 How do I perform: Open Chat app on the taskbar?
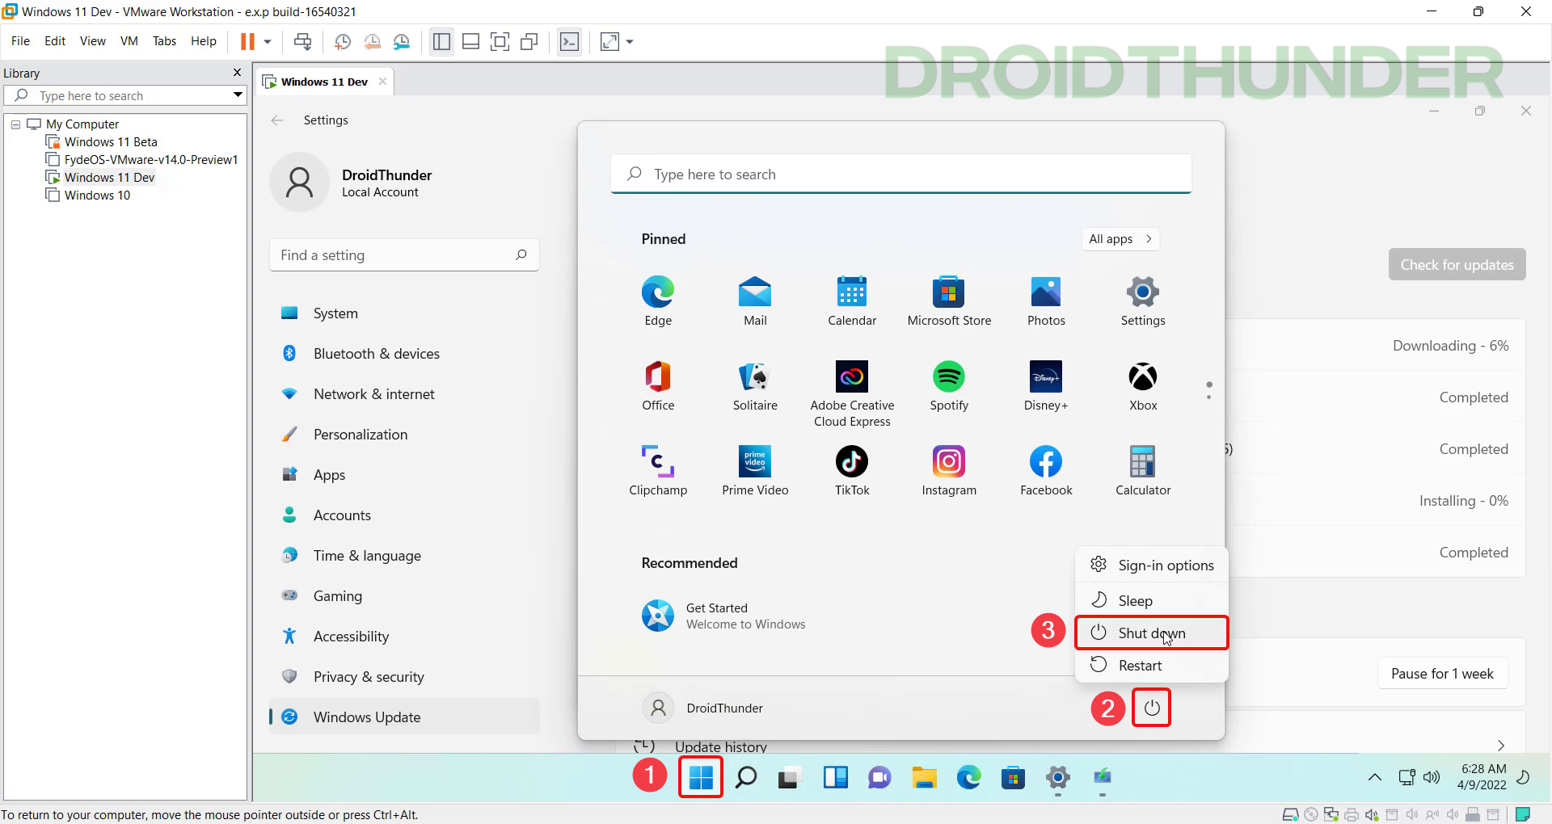tap(879, 777)
